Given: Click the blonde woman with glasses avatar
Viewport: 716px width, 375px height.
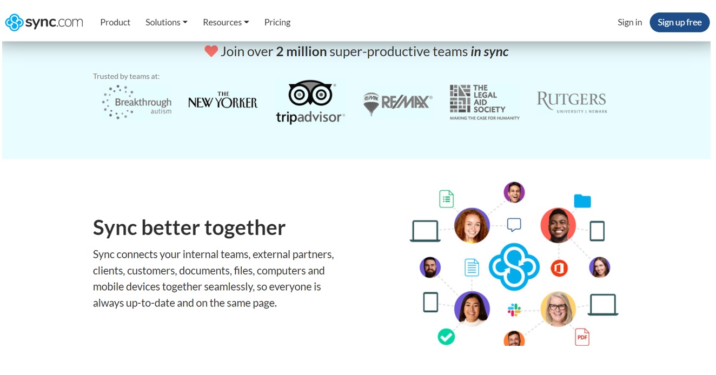Looking at the screenshot, I should (558, 309).
